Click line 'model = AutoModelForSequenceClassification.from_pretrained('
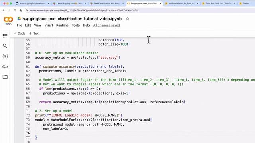This screenshot has height=143, width=255. tap(93, 120)
